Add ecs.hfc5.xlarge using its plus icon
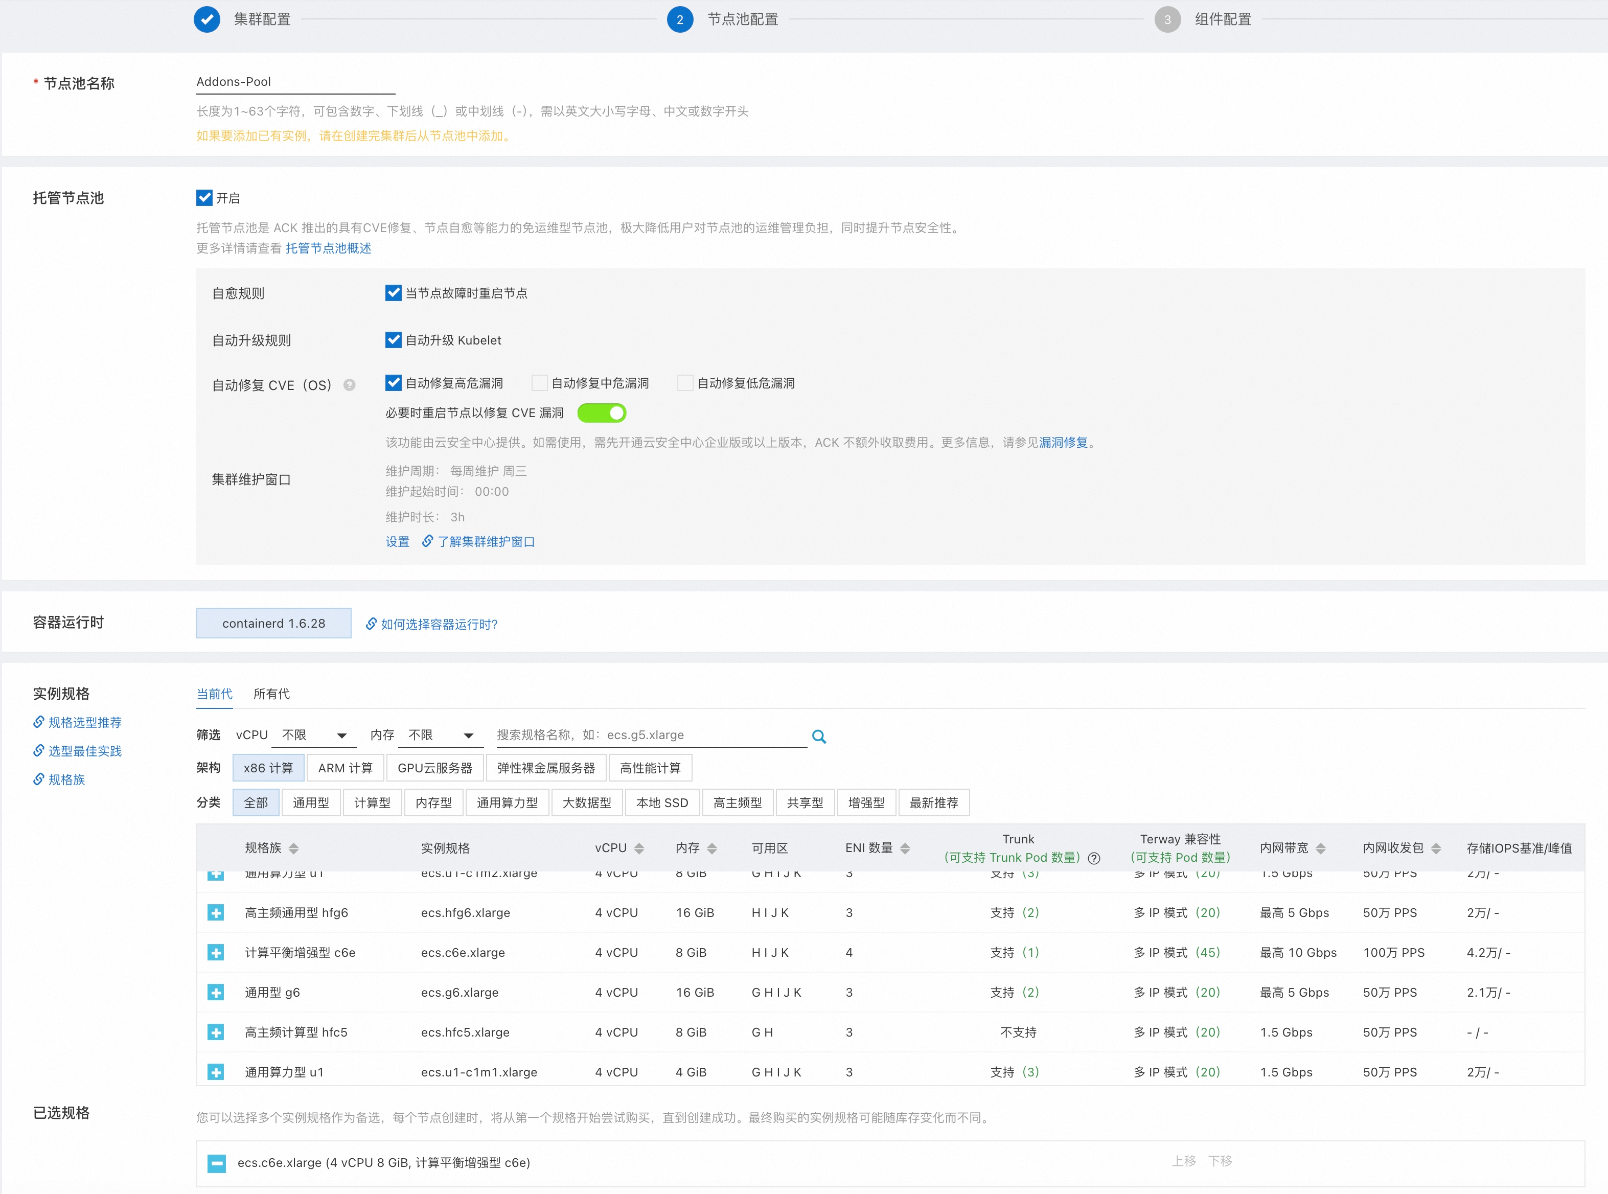This screenshot has height=1194, width=1608. point(215,1032)
